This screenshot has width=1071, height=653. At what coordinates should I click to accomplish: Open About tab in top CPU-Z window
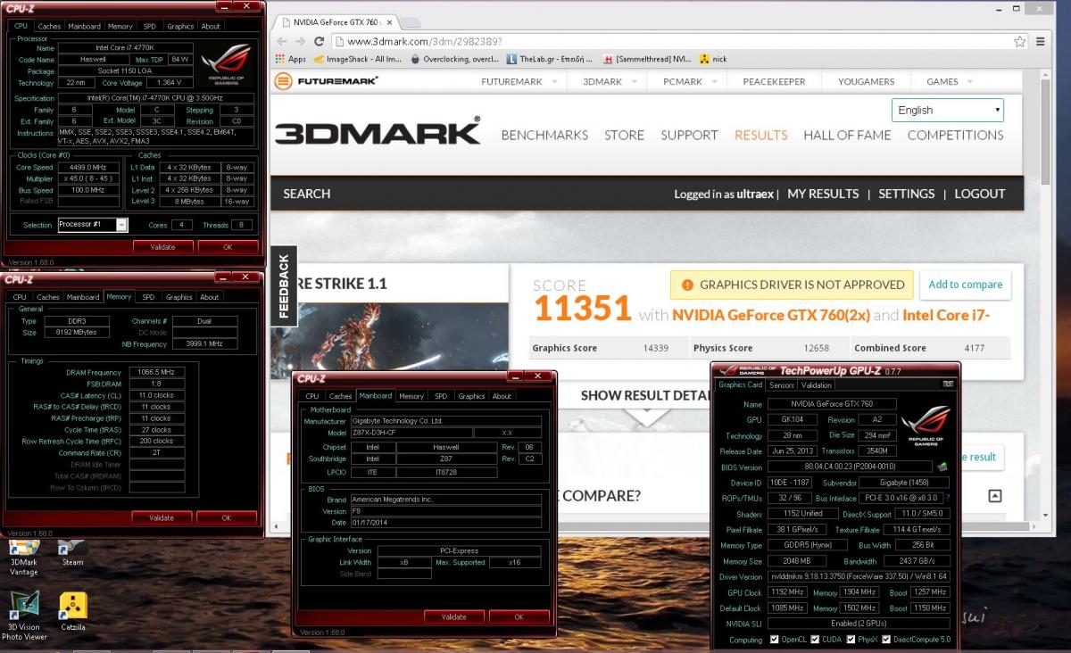pyautogui.click(x=211, y=26)
